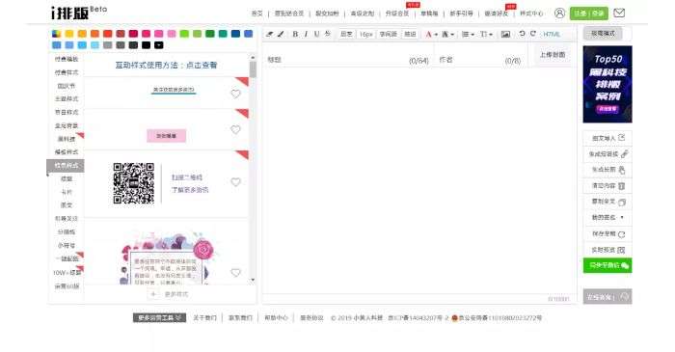Click the clear content trash icon
The width and height of the screenshot is (675, 352).
(622, 186)
